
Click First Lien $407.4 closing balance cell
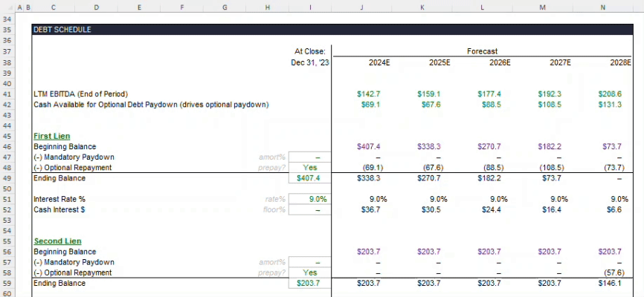click(x=310, y=178)
